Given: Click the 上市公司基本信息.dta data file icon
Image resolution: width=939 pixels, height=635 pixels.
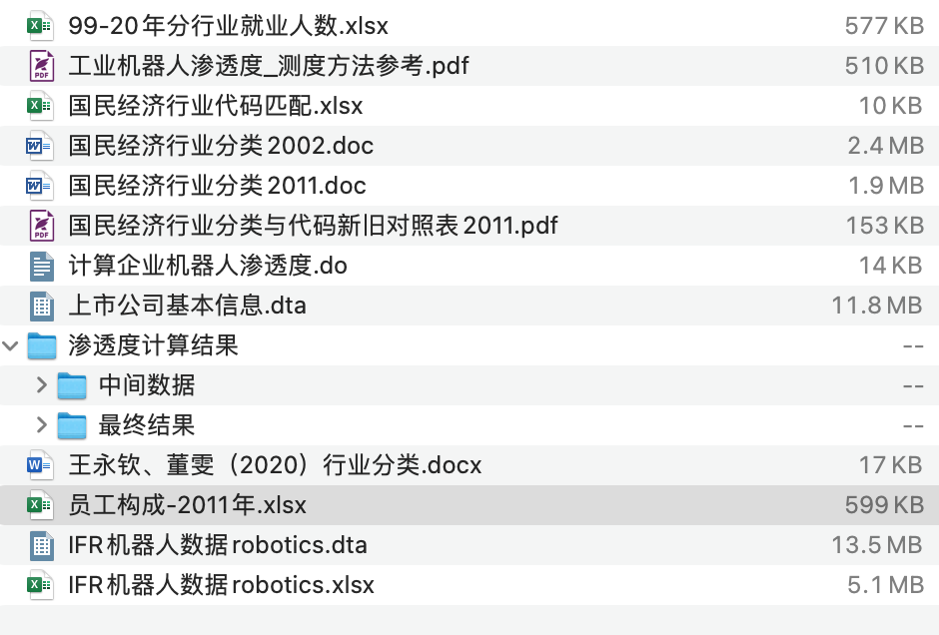Looking at the screenshot, I should point(41,306).
